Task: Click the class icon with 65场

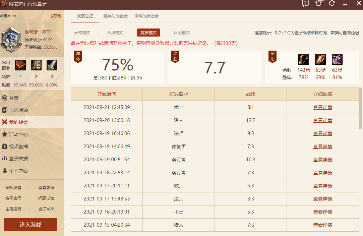Action: pyautogui.click(x=320, y=59)
